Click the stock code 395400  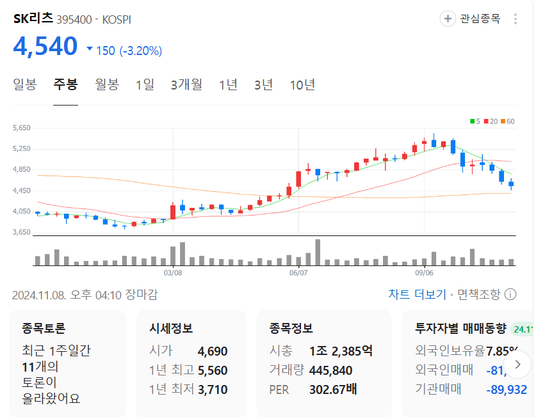(x=74, y=20)
